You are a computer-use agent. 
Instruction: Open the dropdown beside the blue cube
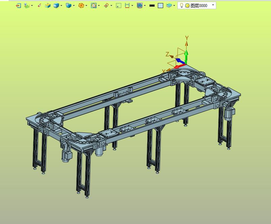(61, 6)
